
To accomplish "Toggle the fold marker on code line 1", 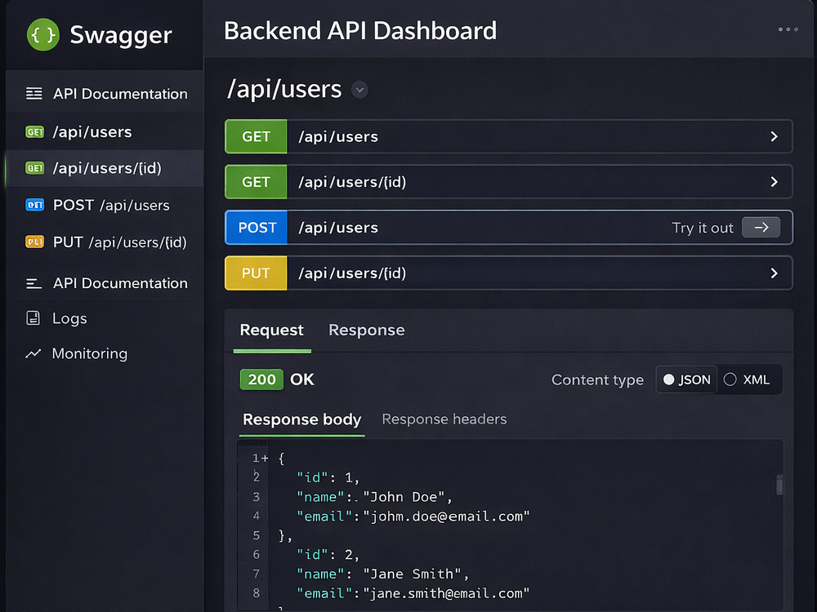I will coord(266,459).
